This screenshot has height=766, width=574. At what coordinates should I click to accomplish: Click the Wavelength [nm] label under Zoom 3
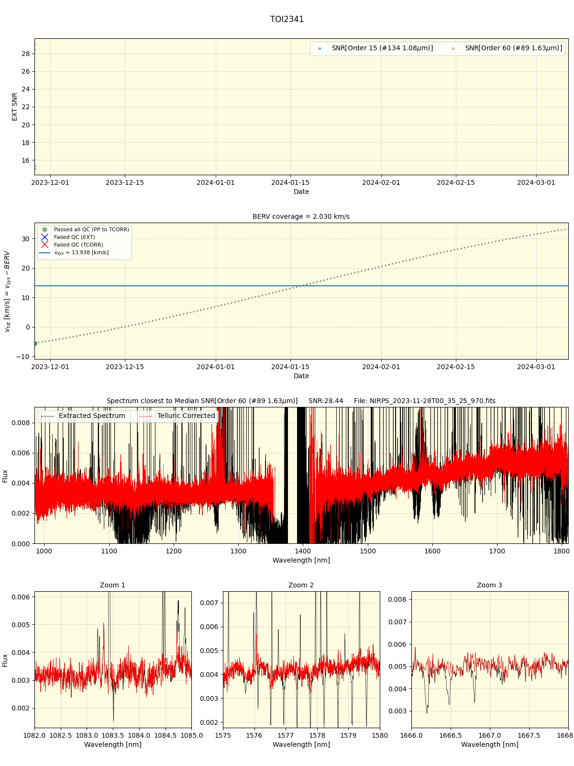point(490,744)
